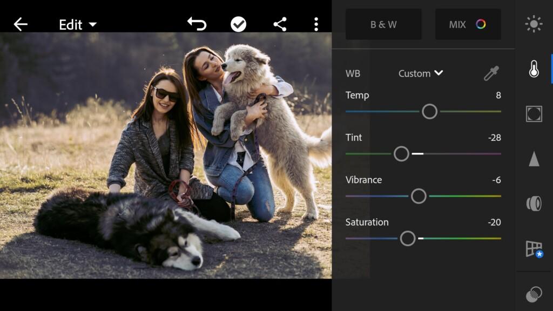The height and width of the screenshot is (311, 553).
Task: Open the color MIX panel
Action: coord(468,24)
